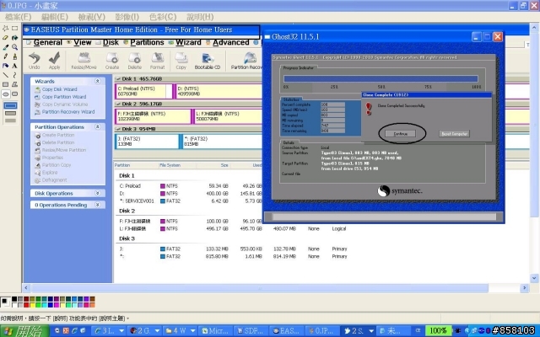The width and height of the screenshot is (540, 337).
Task: Open the Wizard menu in EASEUS
Action: [188, 42]
